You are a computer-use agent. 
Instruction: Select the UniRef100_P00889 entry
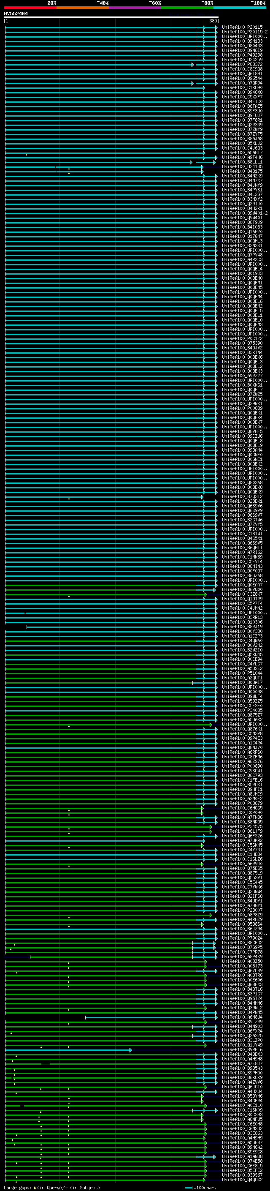click(242, 408)
